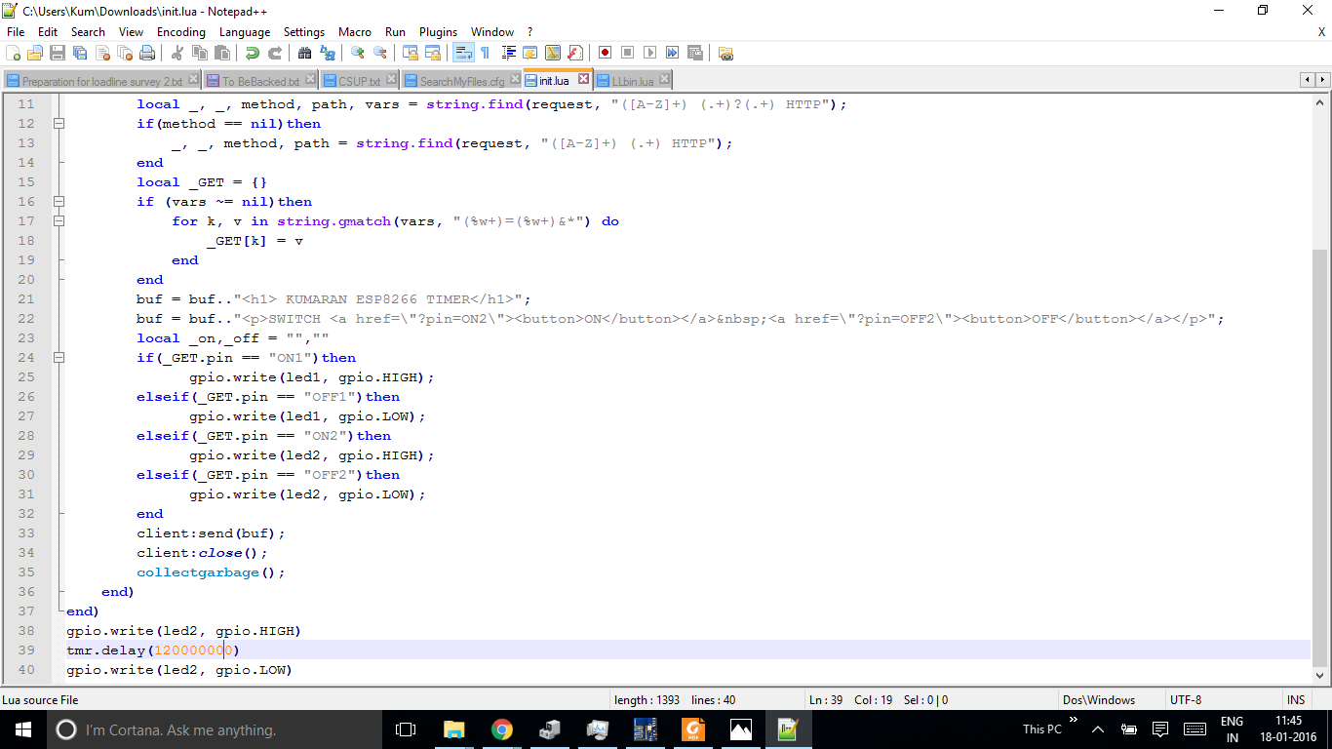
Task: Open the Settings menu
Action: click(x=304, y=32)
